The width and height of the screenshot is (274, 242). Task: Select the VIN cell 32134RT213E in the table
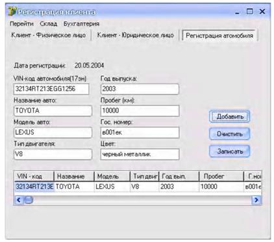(34, 187)
